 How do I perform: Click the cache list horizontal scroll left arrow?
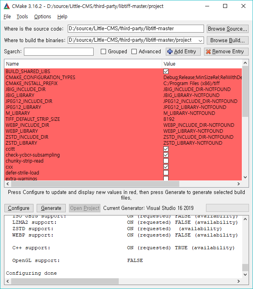[8, 184]
